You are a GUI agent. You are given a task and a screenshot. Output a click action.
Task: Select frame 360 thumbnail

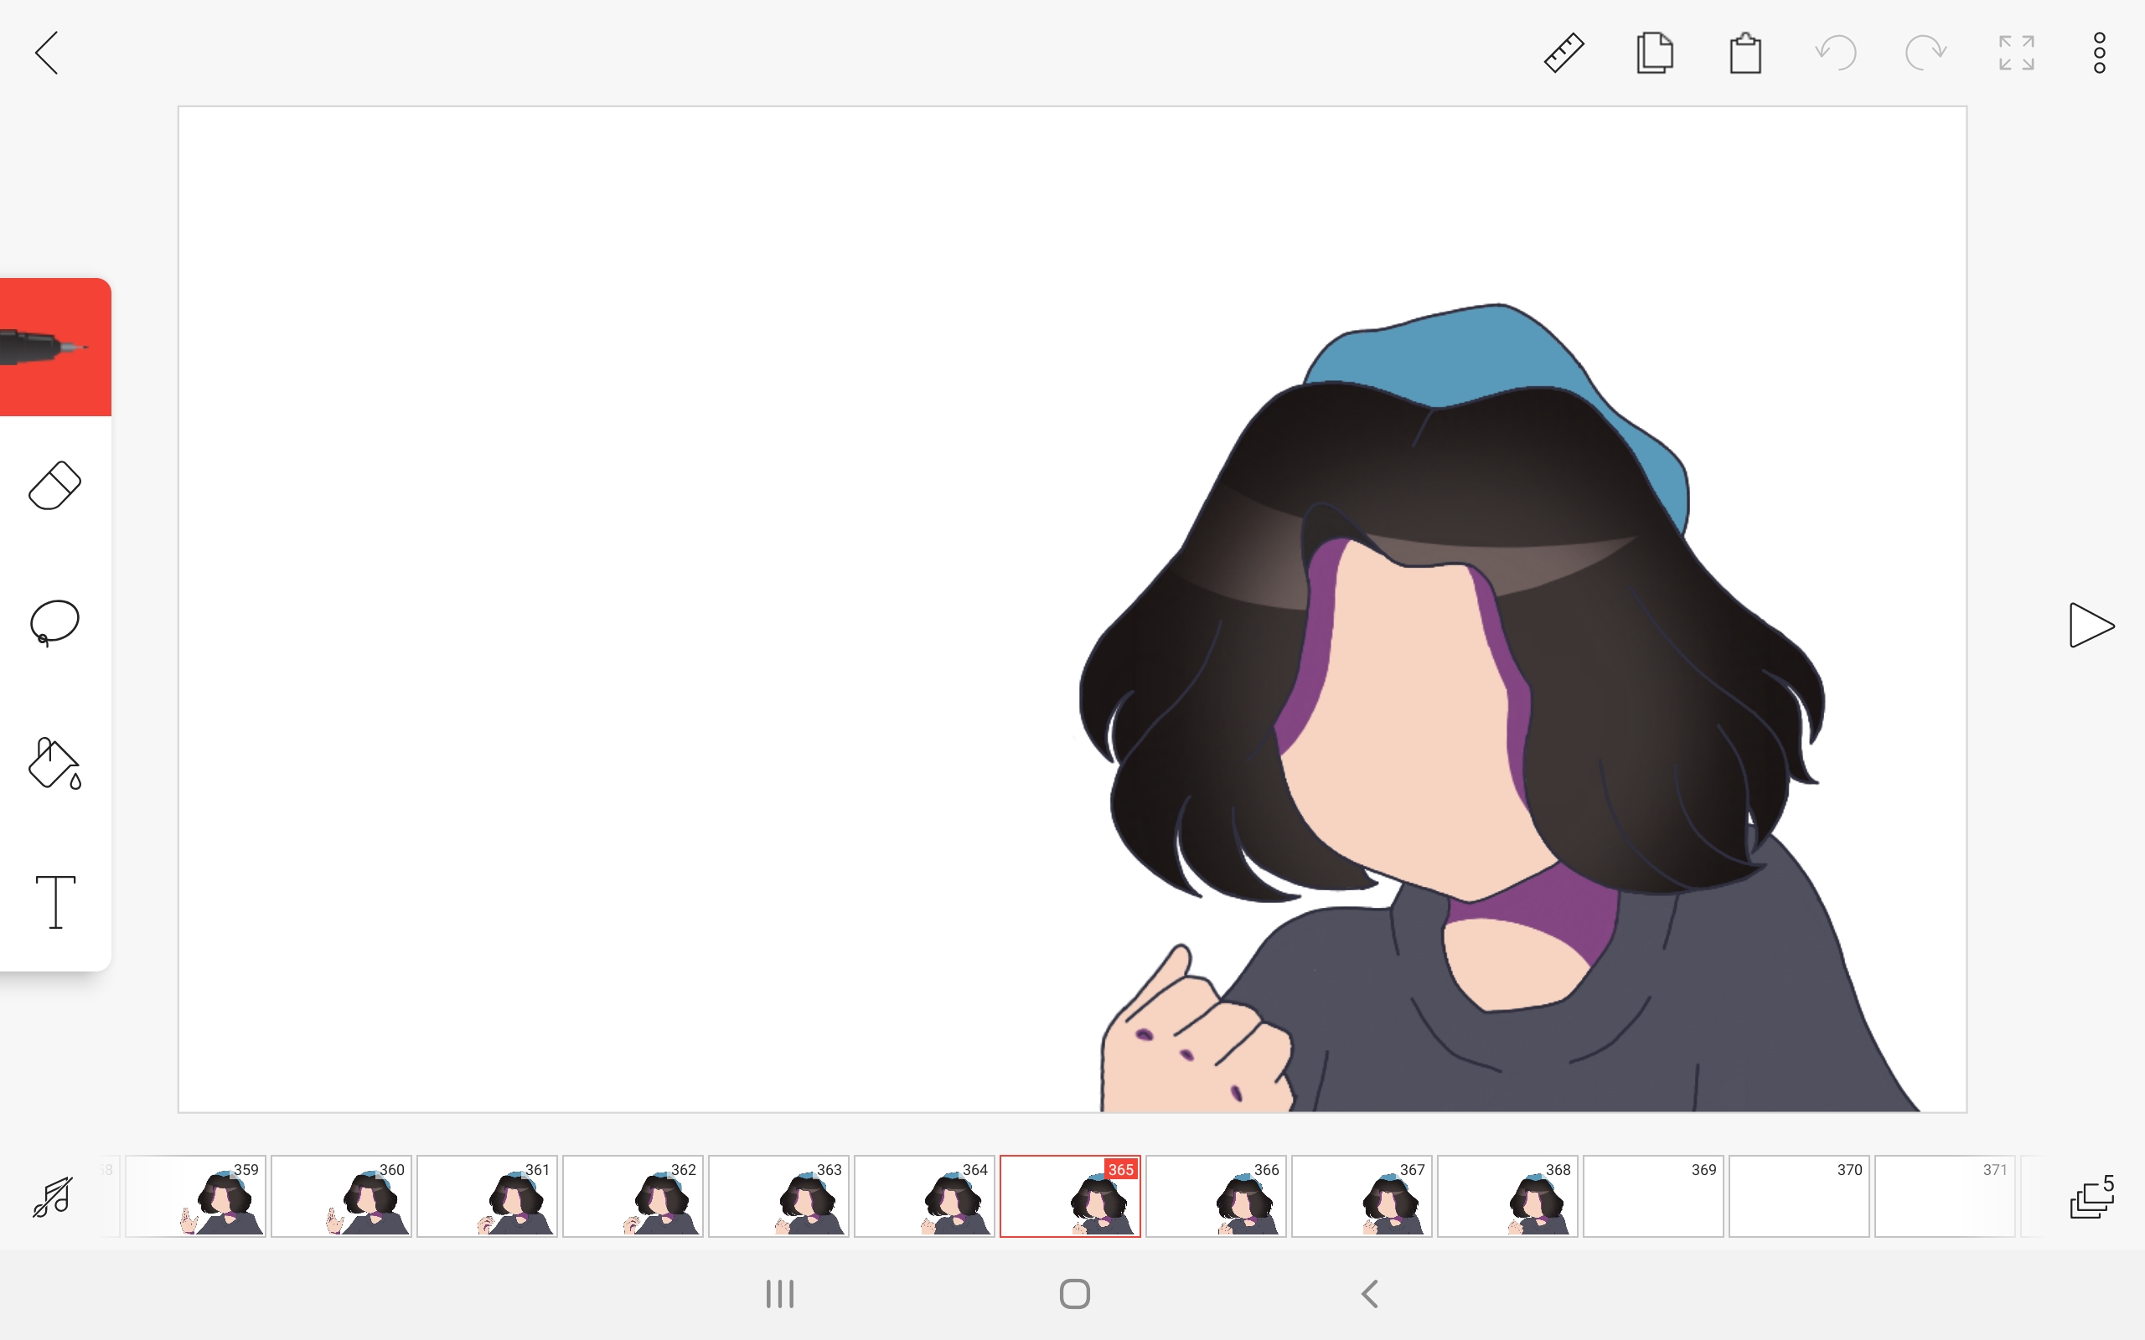pyautogui.click(x=341, y=1196)
